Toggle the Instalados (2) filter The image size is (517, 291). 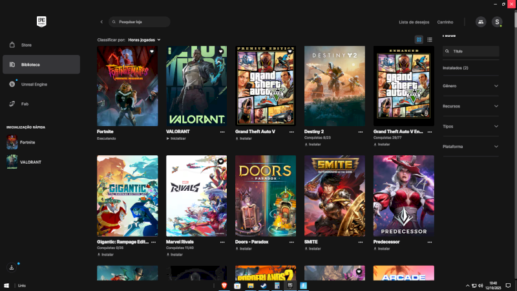[x=456, y=68]
